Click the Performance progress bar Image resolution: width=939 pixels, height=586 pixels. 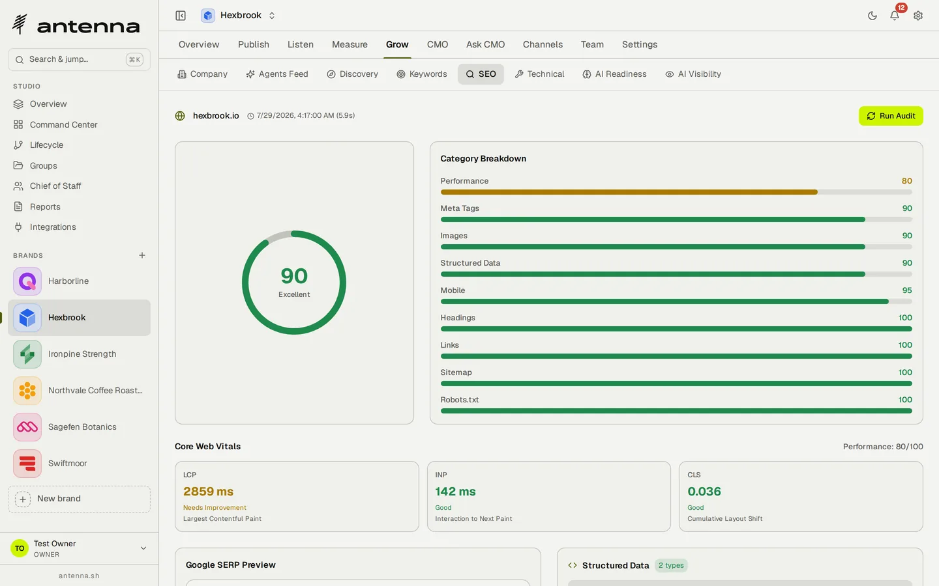676,192
